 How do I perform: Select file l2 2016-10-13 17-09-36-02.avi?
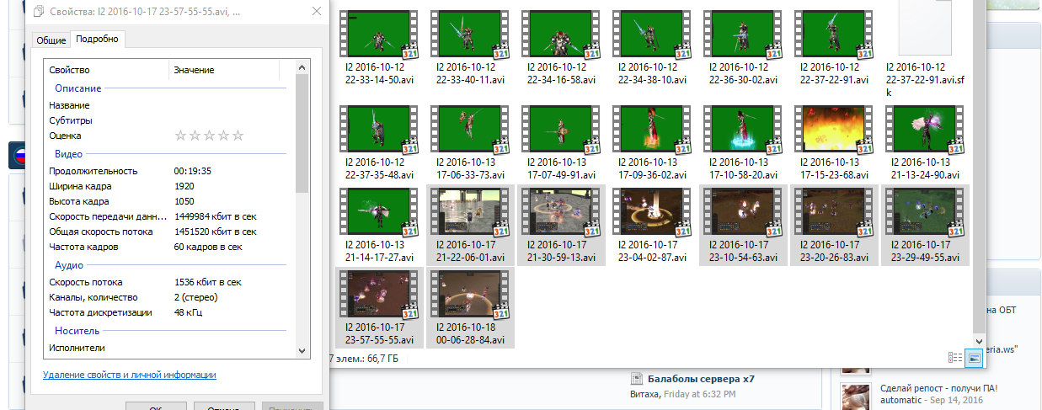point(651,129)
